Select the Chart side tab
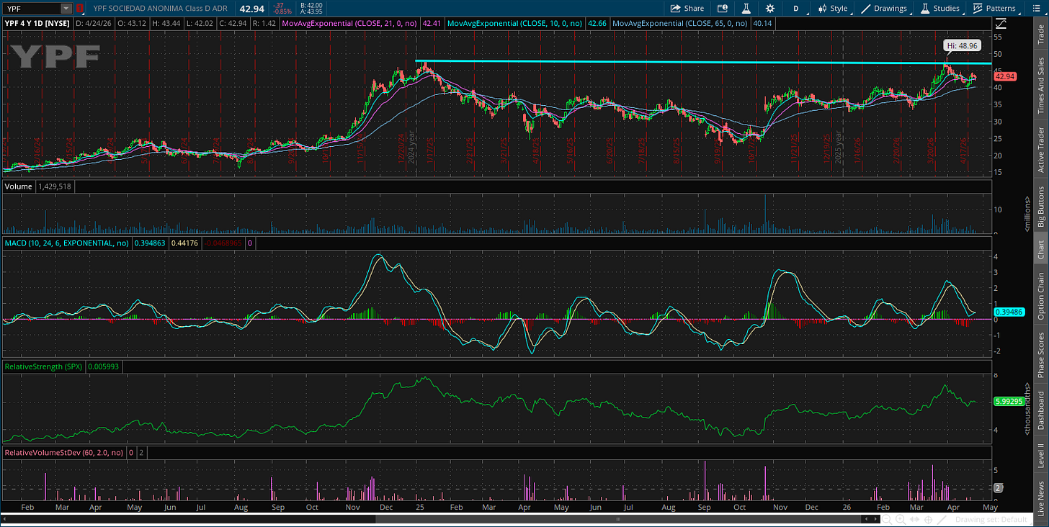Viewport: 1049px width, 527px height. [x=1041, y=250]
